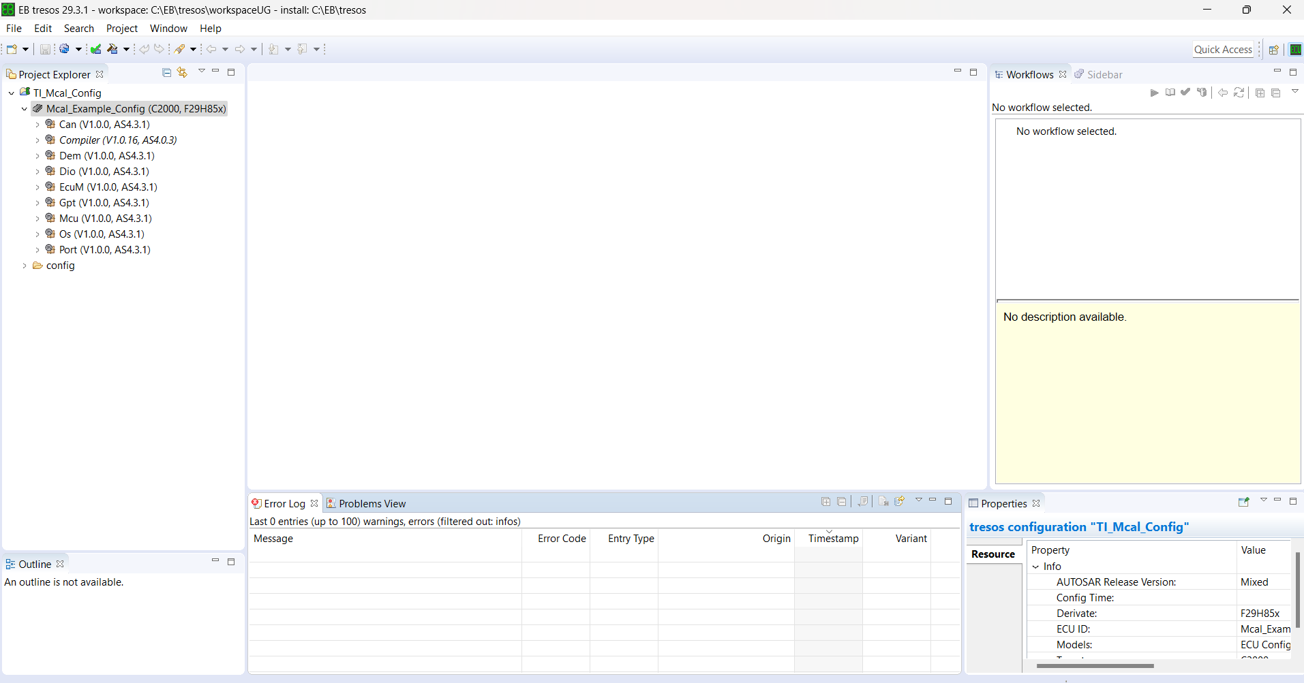1304x683 pixels.
Task: Collapse the Mcal_Example_Config tree node
Action: tap(25, 109)
